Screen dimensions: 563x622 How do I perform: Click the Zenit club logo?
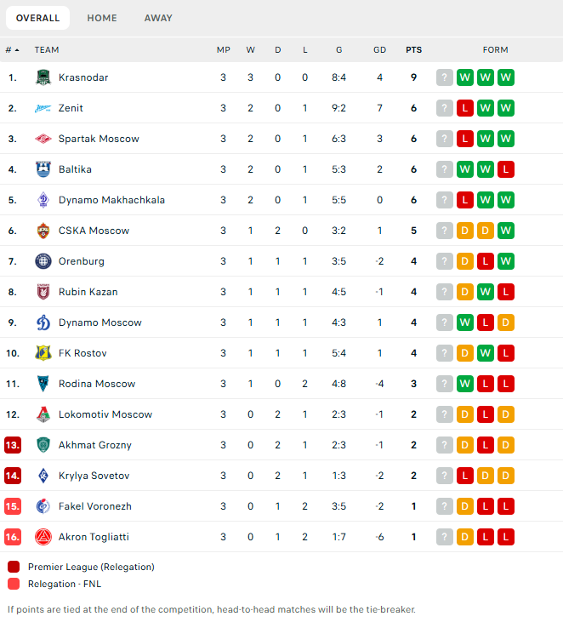(43, 108)
